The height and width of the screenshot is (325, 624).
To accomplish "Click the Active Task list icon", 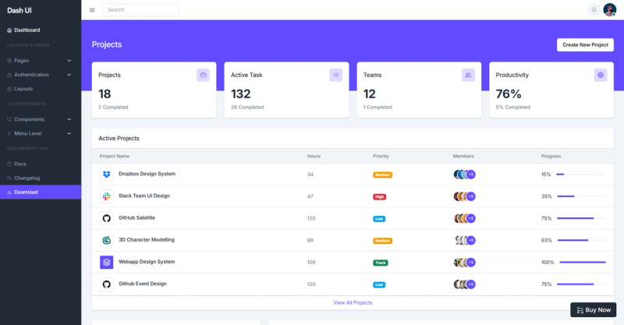I will click(x=335, y=75).
